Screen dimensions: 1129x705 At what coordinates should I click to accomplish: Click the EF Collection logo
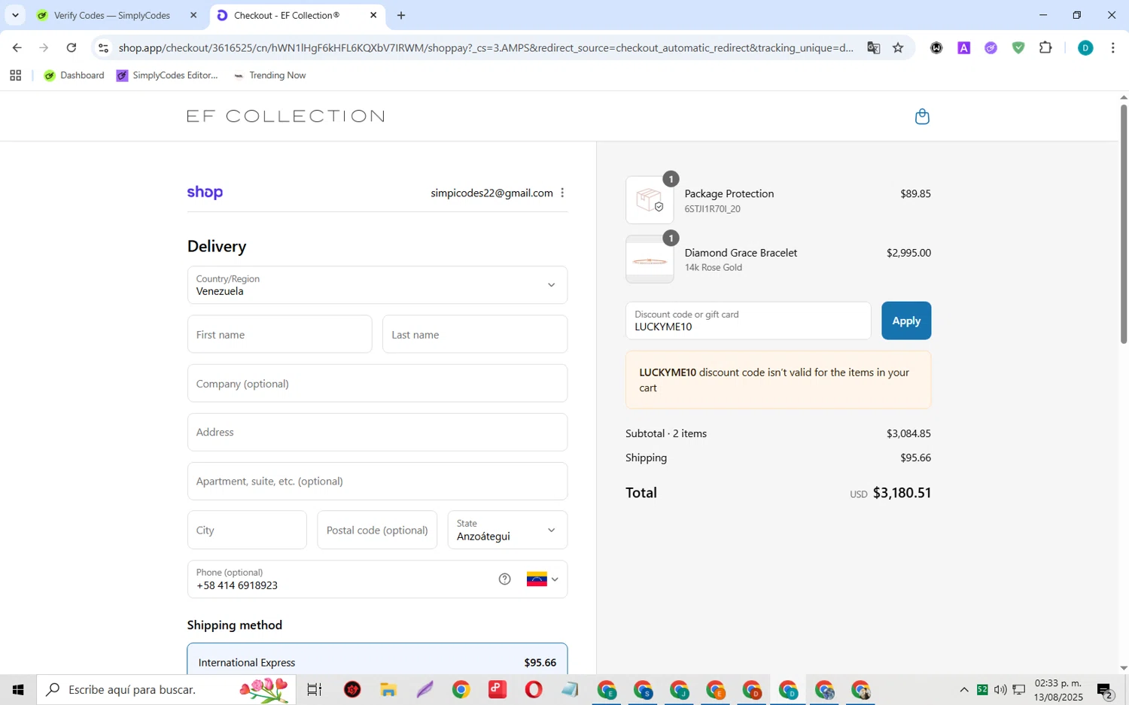286,117
